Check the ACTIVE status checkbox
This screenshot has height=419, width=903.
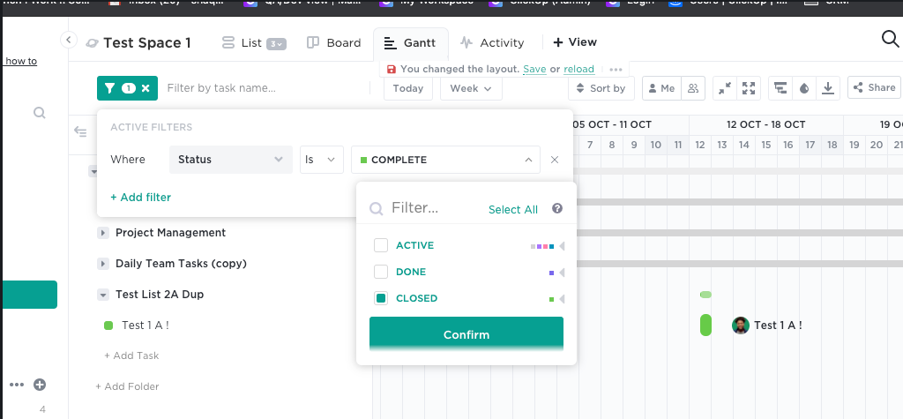tap(381, 245)
